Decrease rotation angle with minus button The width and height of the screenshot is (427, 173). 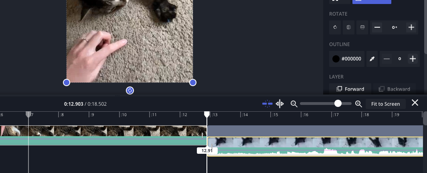(x=377, y=27)
